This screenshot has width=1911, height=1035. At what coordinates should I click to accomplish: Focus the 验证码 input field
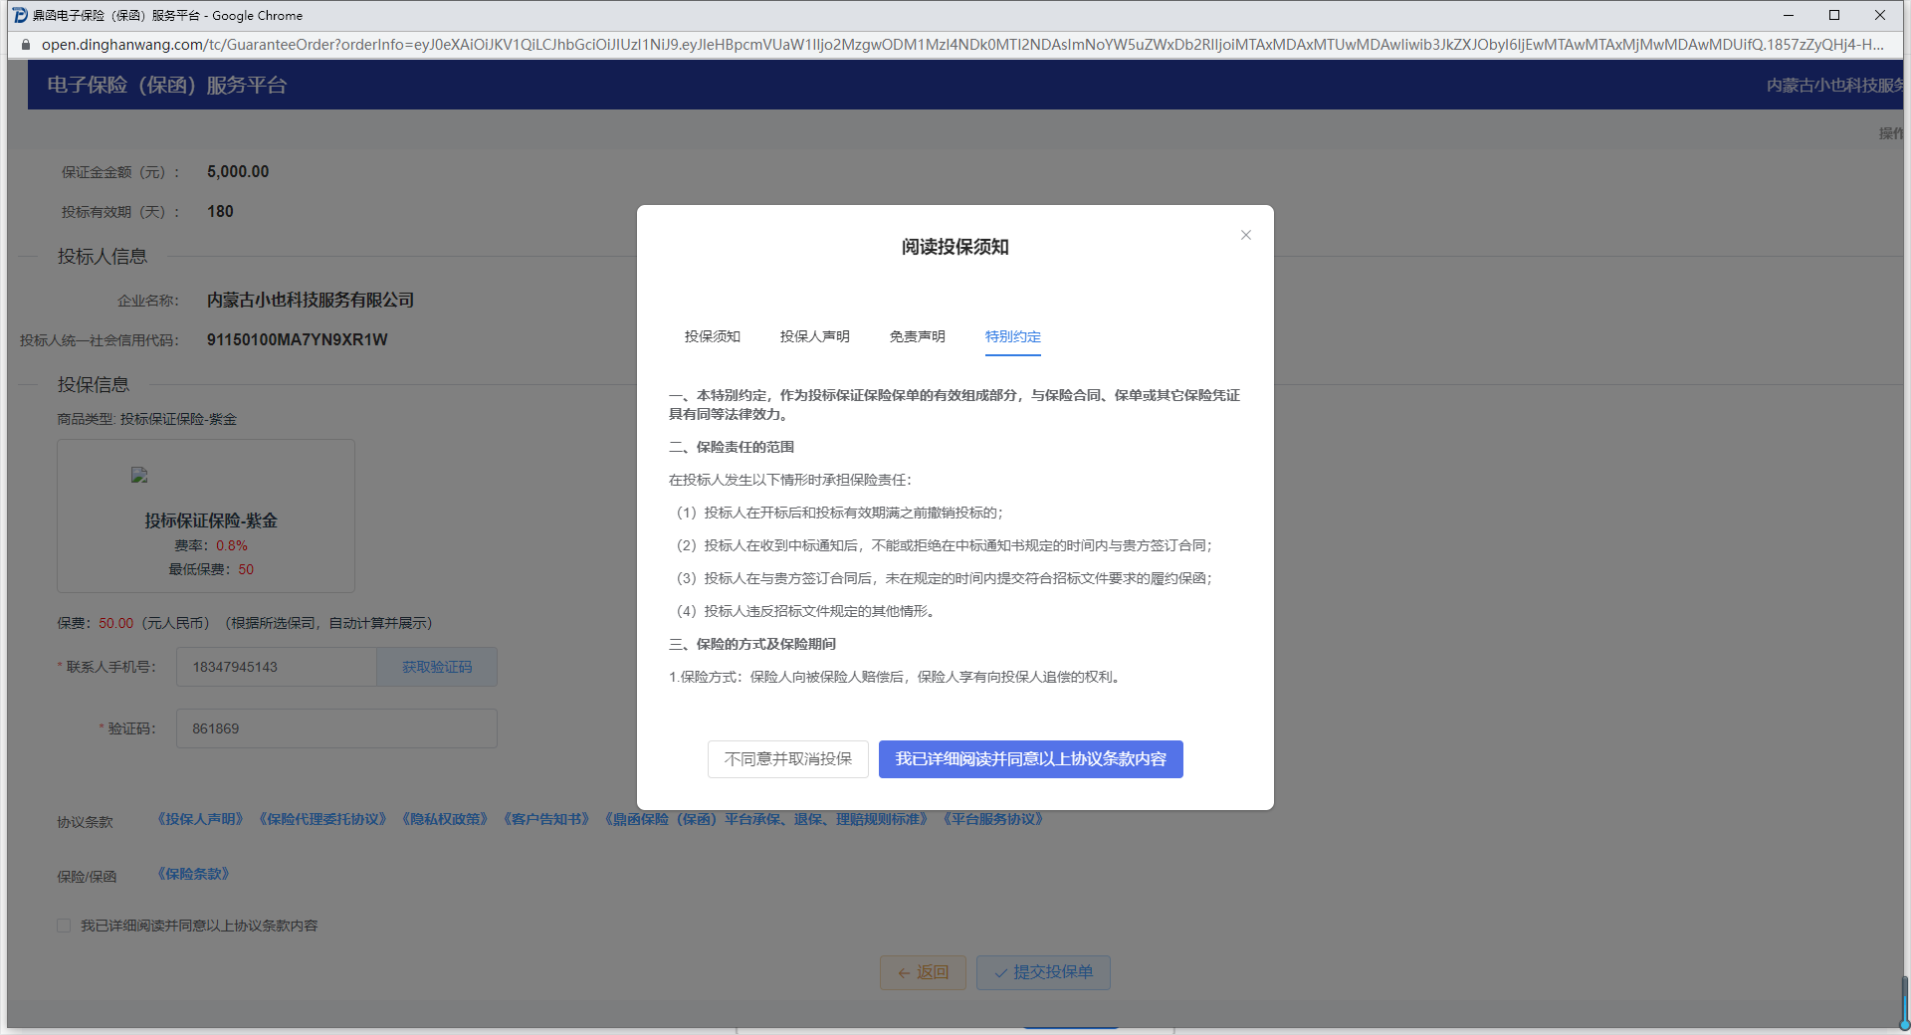click(x=336, y=728)
